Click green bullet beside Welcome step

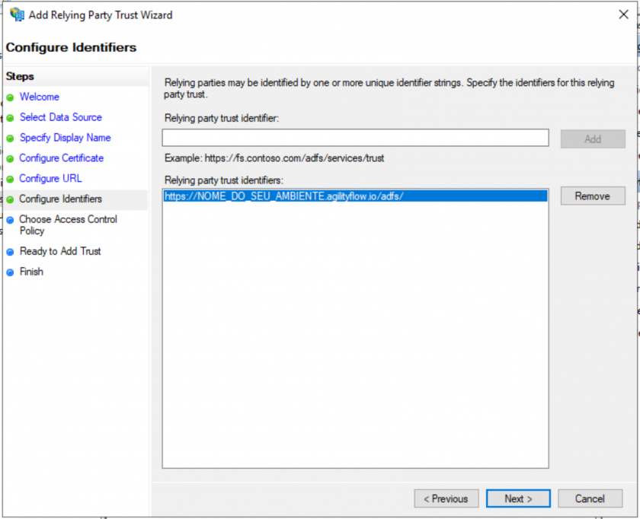(x=11, y=97)
